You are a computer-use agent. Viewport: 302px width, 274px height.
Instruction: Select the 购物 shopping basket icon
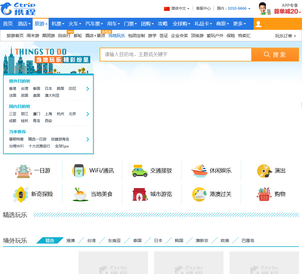click(264, 194)
